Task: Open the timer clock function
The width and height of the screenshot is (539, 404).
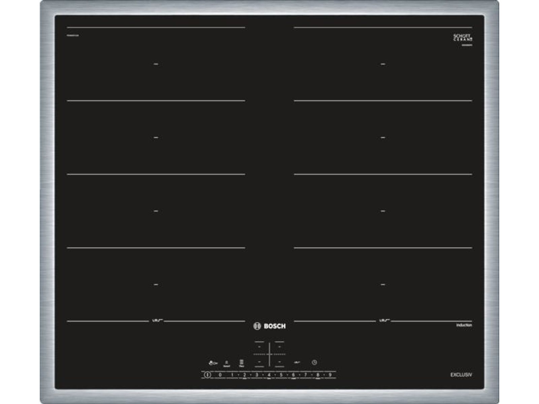Action: pos(314,363)
